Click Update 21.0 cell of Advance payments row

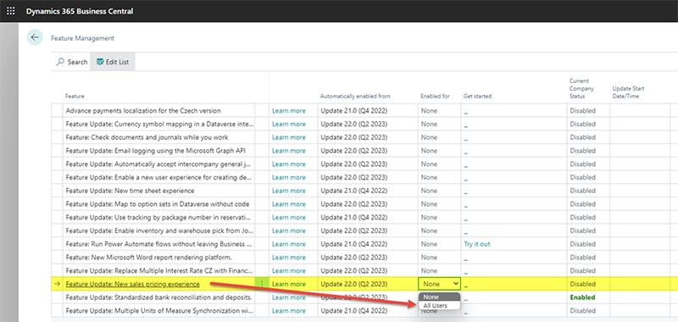coord(353,111)
